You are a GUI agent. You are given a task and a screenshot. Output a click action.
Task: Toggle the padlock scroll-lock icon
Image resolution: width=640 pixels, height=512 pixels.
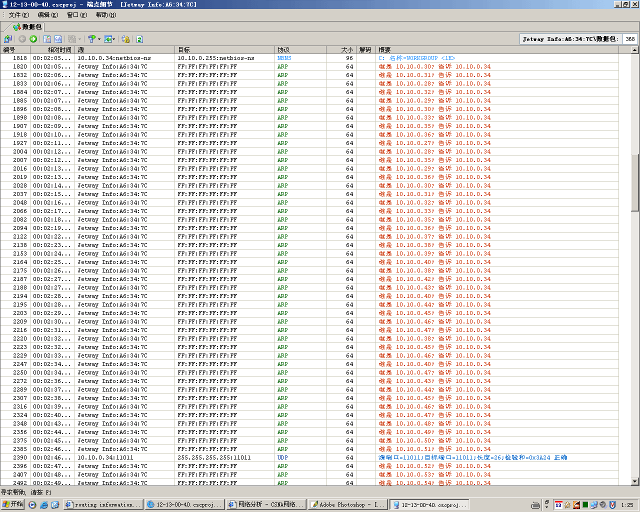(125, 39)
